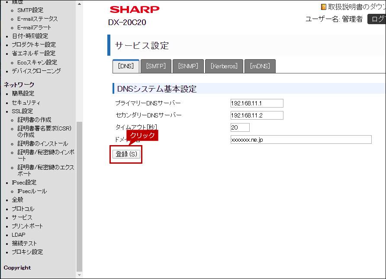Click the SHARP logo
386x279 pixels.
coord(135,10)
